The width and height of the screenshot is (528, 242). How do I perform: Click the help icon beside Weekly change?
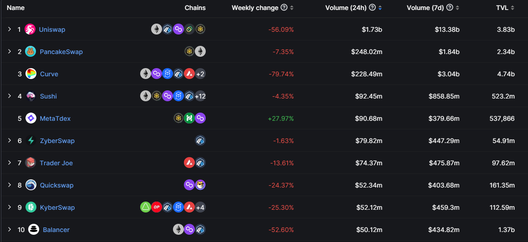284,8
